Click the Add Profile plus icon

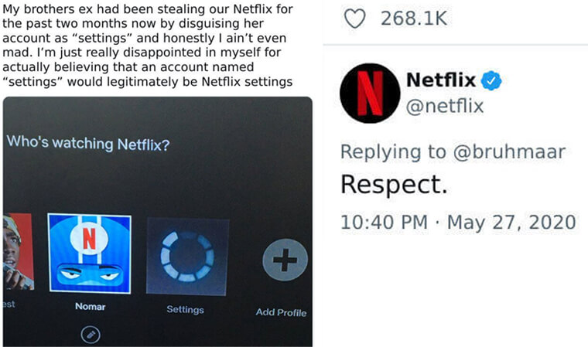pos(285,260)
